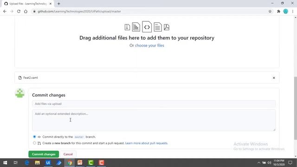
Task: Open Chrome three-dot menu
Action: coord(293,11)
